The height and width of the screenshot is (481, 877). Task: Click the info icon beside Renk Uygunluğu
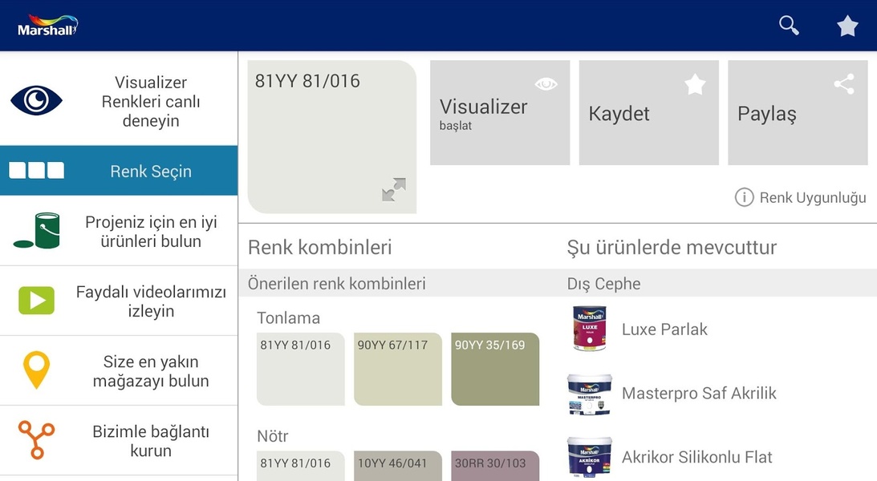[744, 197]
